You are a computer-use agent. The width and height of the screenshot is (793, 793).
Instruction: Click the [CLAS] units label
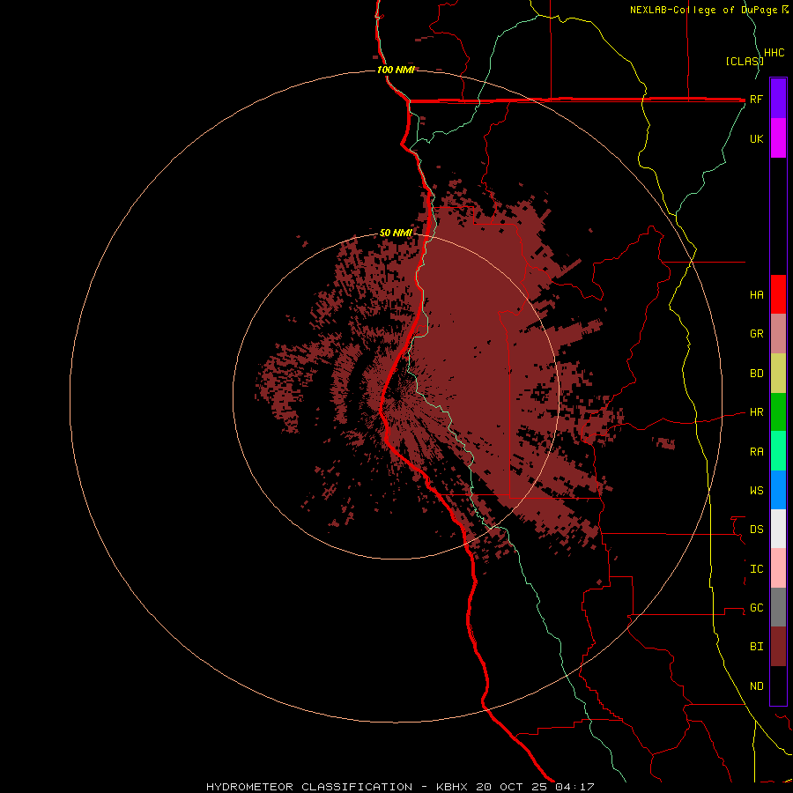(x=745, y=61)
